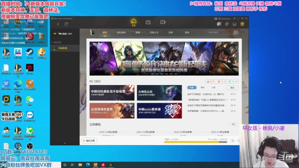
Task: Open the Steam desktop shortcut
Action: click(x=30, y=53)
